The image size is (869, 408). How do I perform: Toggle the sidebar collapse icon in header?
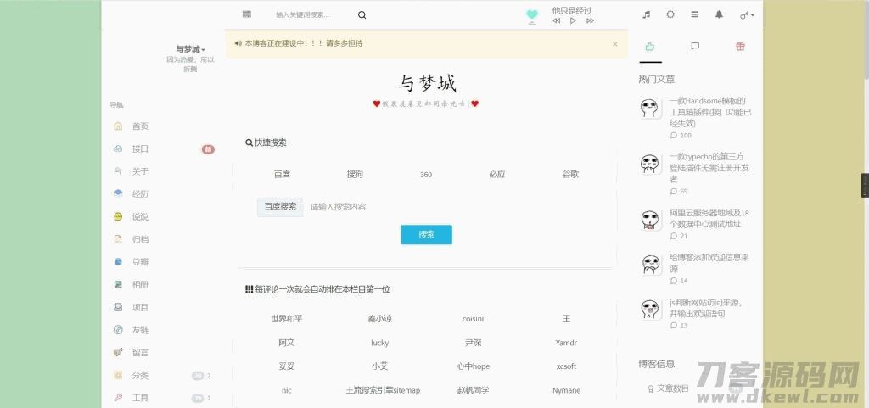[x=246, y=14]
